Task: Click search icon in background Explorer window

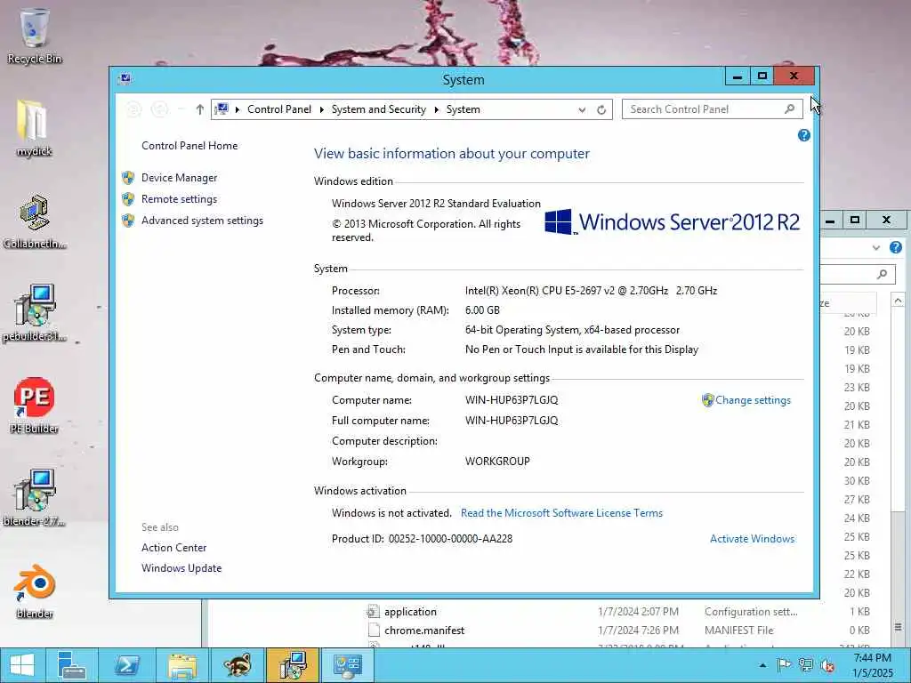Action: pos(882,274)
